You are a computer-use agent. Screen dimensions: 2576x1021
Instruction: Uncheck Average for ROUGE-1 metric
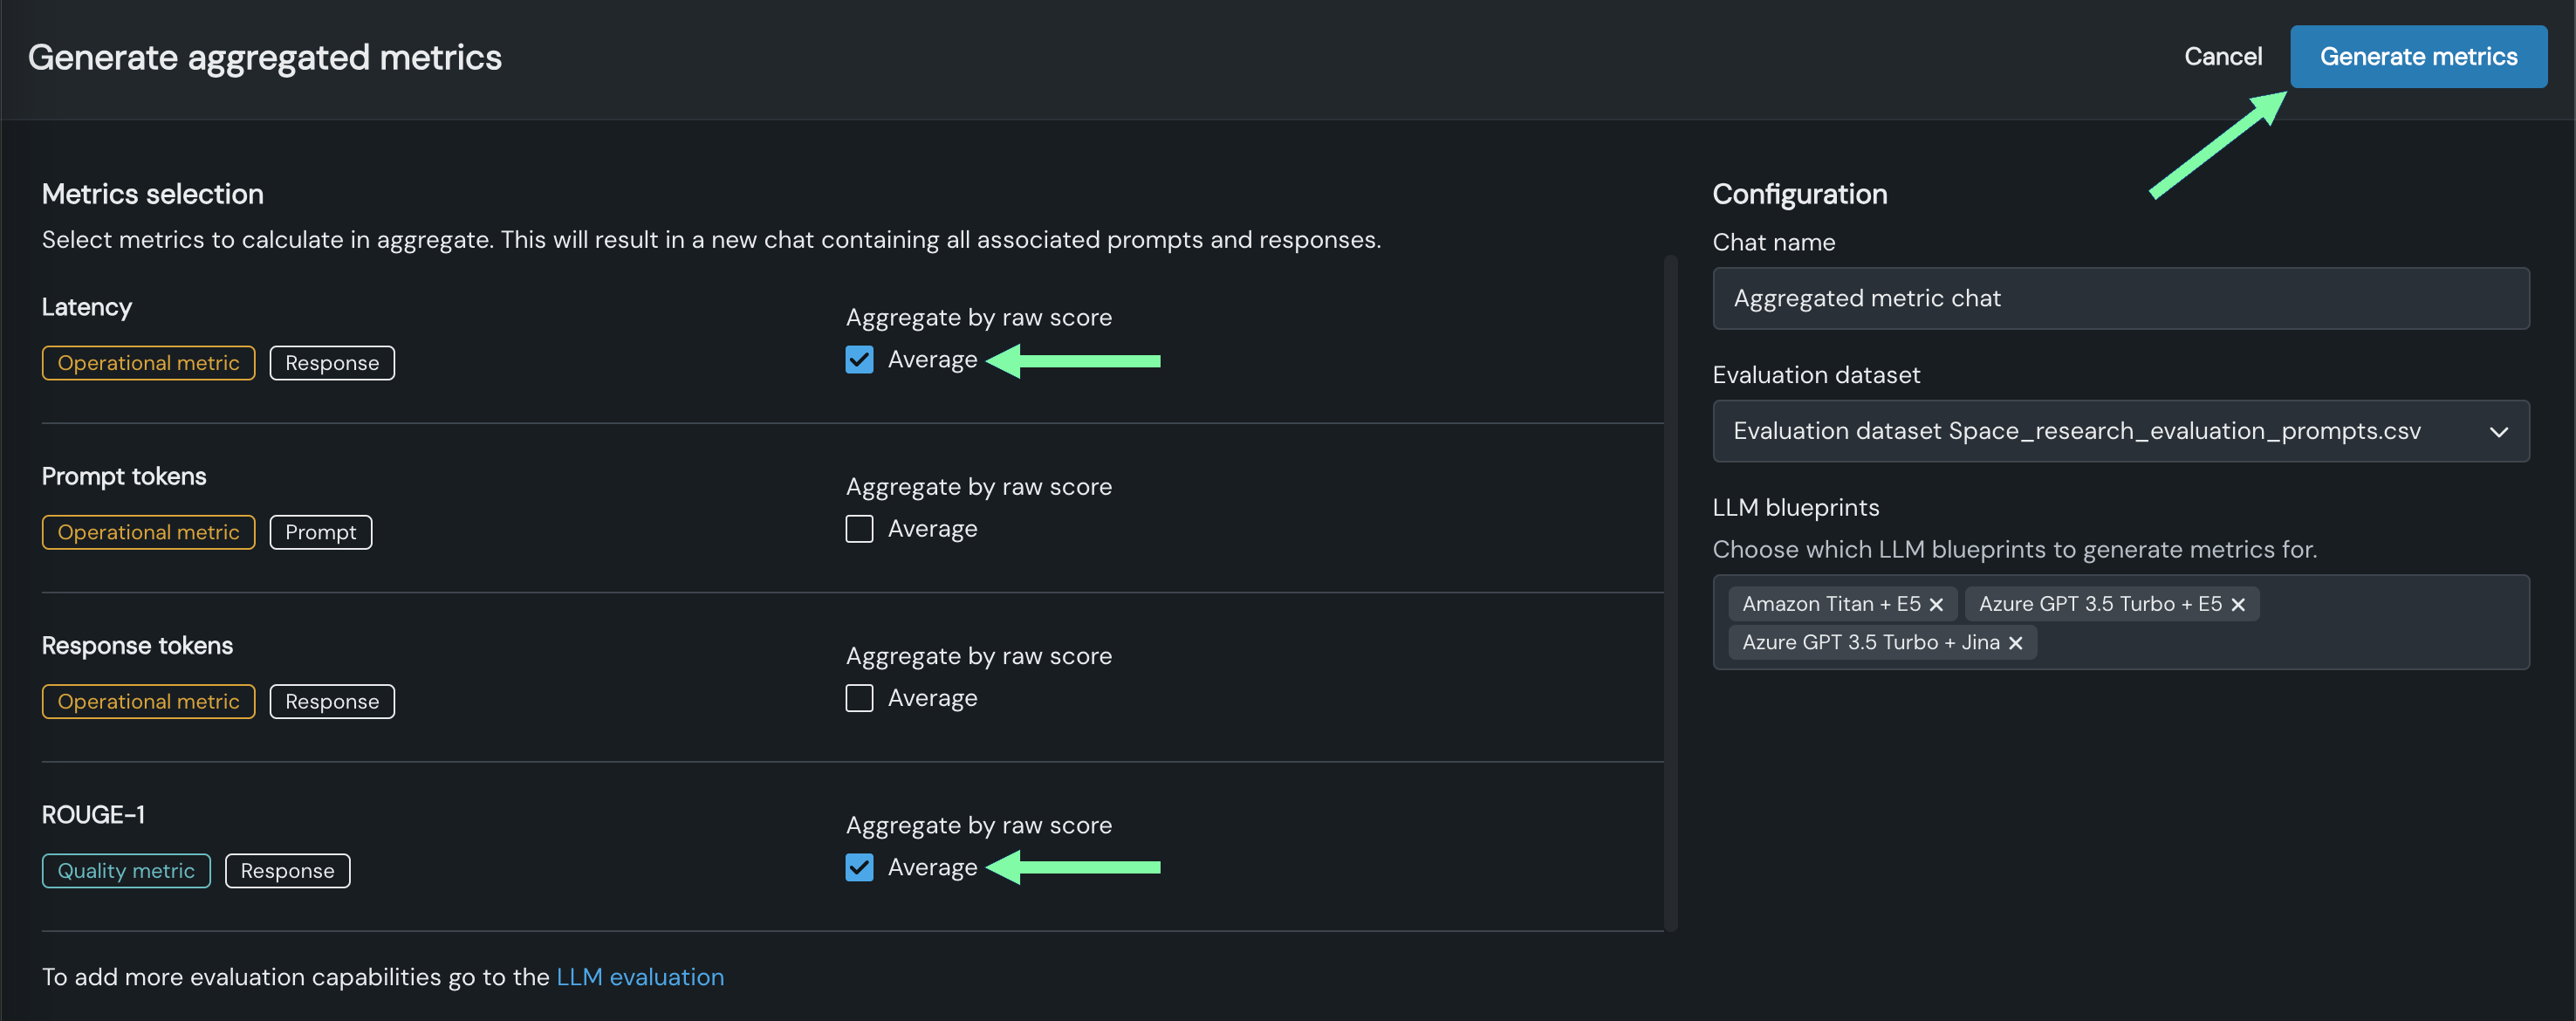coord(859,867)
